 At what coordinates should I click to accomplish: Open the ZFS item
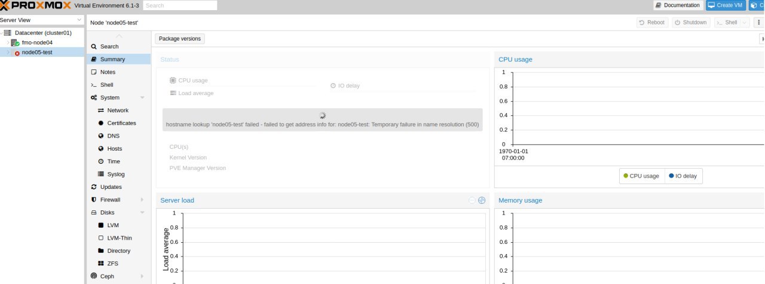tap(118, 264)
